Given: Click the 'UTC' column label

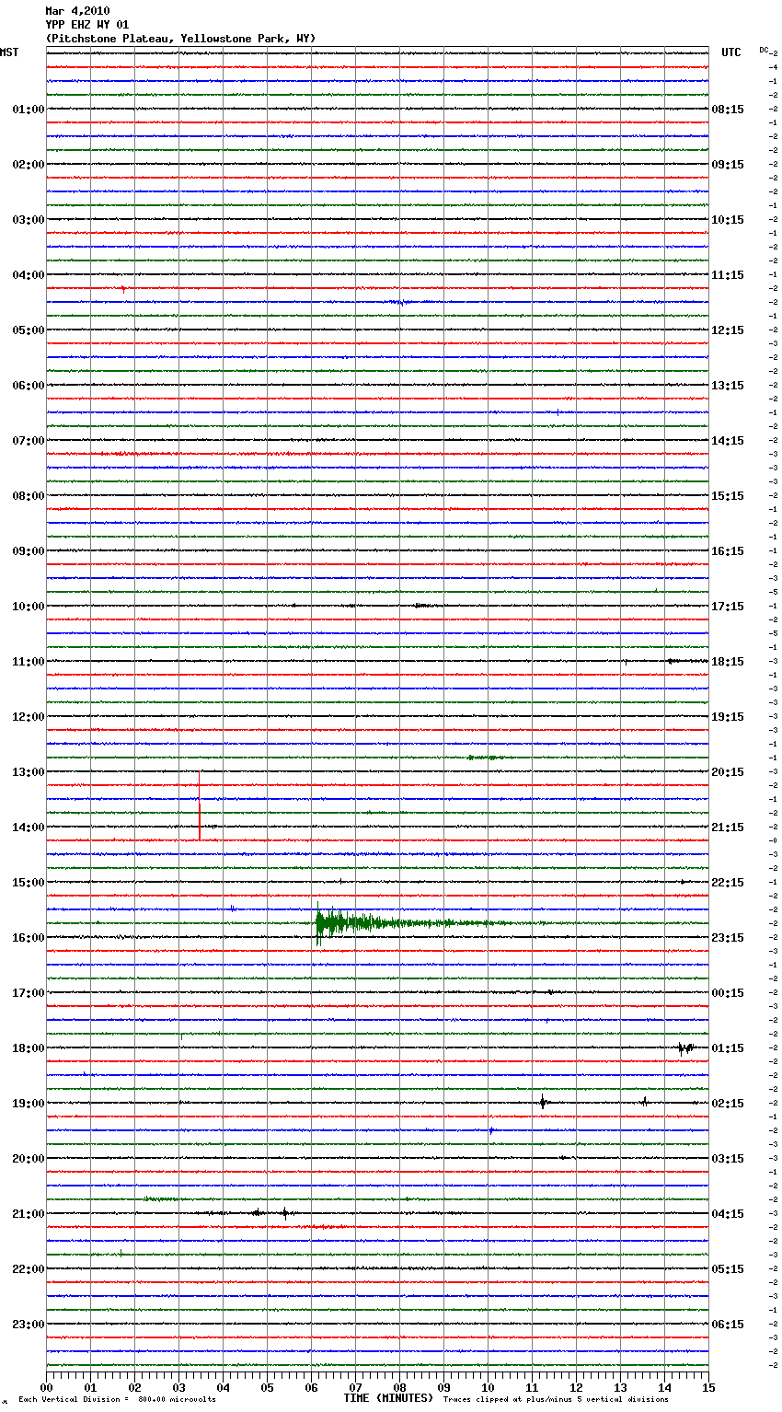Looking at the screenshot, I should (731, 52).
